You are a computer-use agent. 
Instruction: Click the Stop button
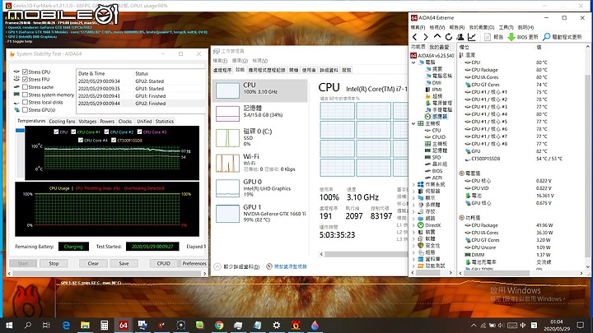pos(54,263)
